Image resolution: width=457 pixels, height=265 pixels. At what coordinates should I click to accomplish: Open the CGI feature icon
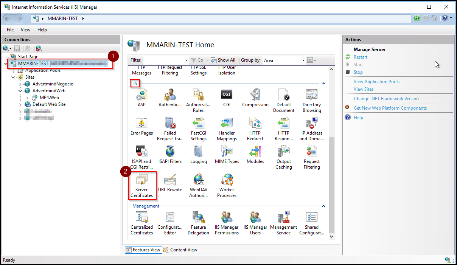[x=227, y=98]
